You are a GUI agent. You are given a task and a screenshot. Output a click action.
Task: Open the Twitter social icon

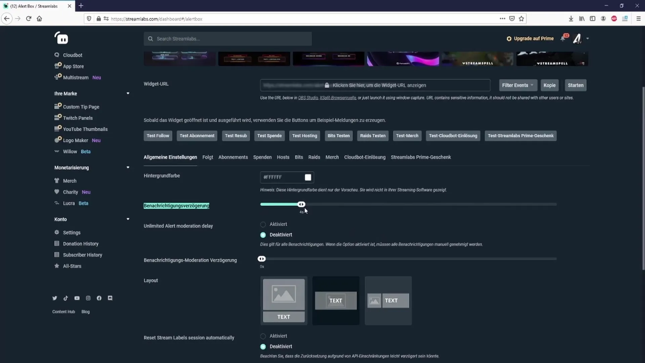coord(55,298)
